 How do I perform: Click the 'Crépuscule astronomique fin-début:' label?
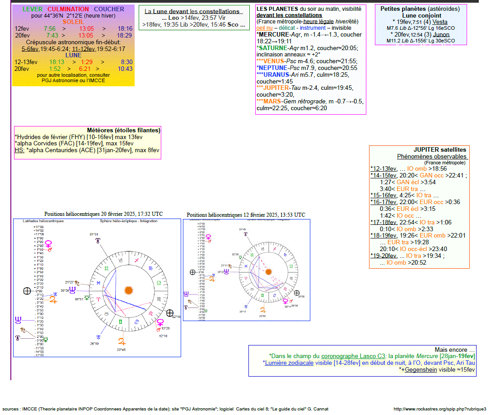coord(73,42)
